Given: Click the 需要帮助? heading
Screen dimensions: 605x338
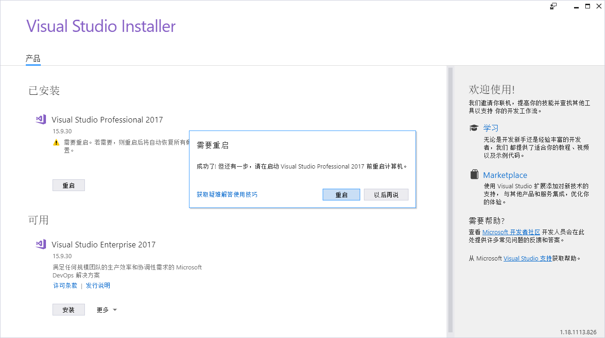Looking at the screenshot, I should click(486, 220).
